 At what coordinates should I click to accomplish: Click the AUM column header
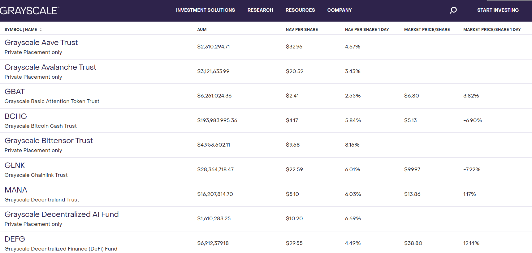[202, 30]
